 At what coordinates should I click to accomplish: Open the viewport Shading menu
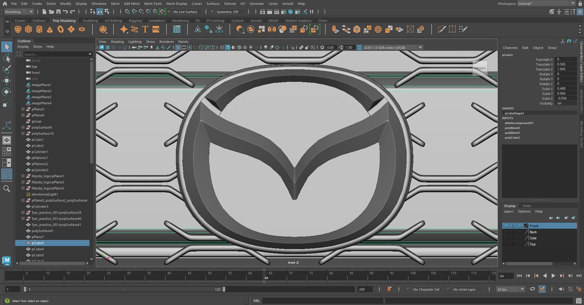(x=117, y=41)
